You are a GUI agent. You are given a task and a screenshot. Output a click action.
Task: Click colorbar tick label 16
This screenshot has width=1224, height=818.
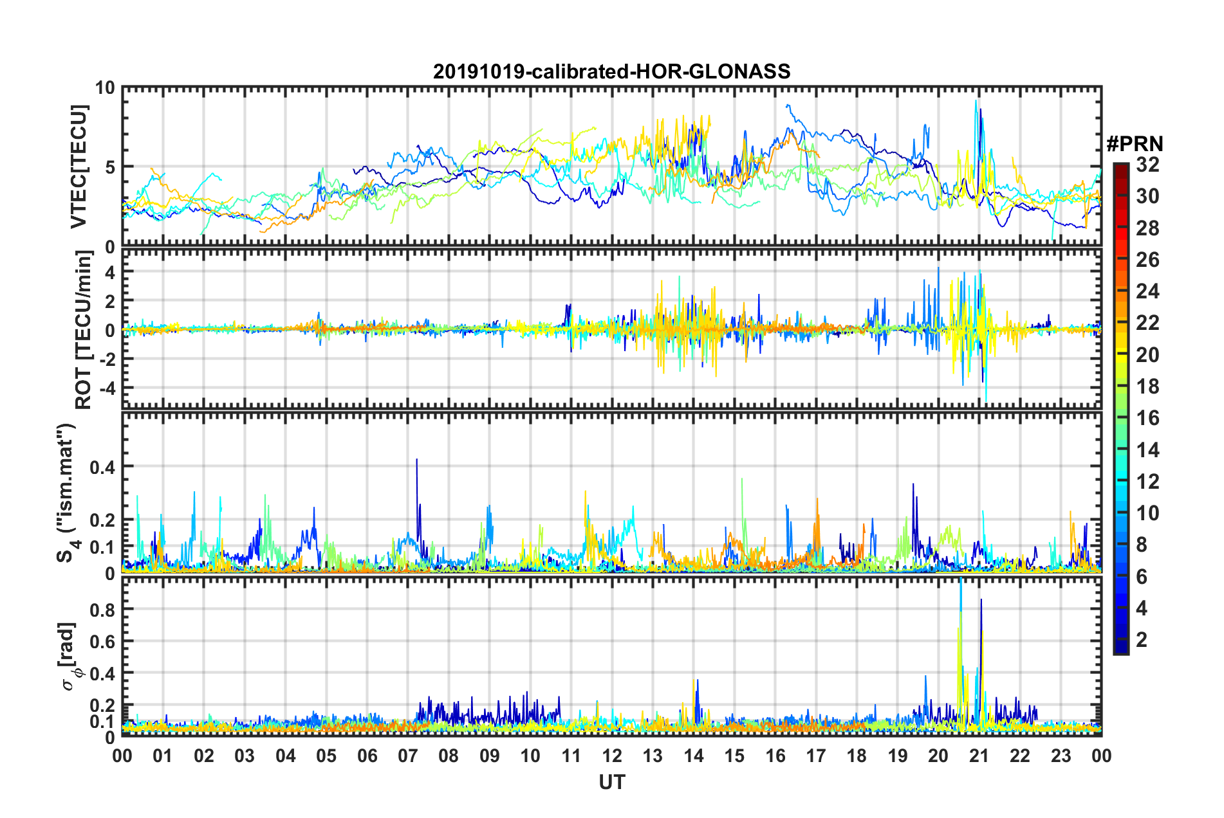1147,418
